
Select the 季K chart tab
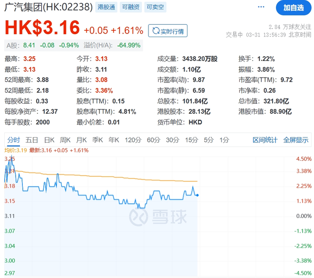pos(98,140)
